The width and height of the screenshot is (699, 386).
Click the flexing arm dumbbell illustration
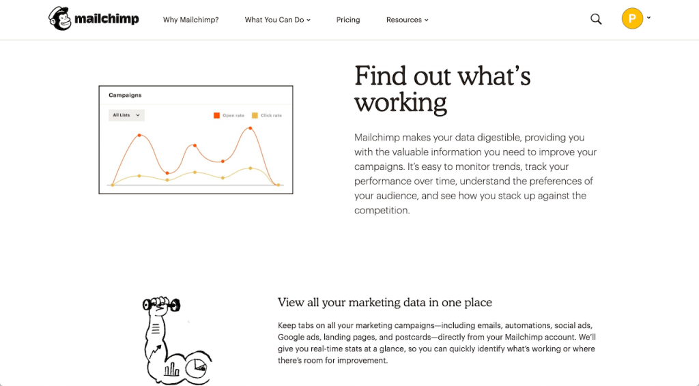(177, 340)
